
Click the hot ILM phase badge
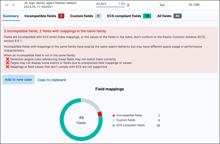162,5
